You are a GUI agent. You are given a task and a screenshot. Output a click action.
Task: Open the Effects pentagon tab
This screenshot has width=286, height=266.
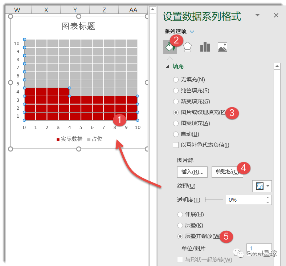tap(187, 47)
